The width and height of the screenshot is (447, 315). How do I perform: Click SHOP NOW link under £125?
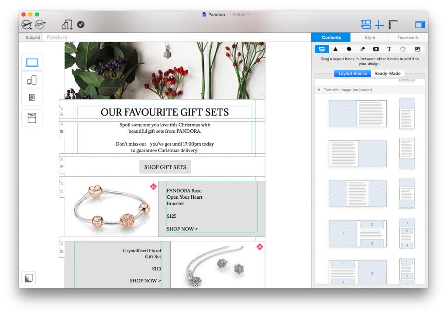[182, 229]
